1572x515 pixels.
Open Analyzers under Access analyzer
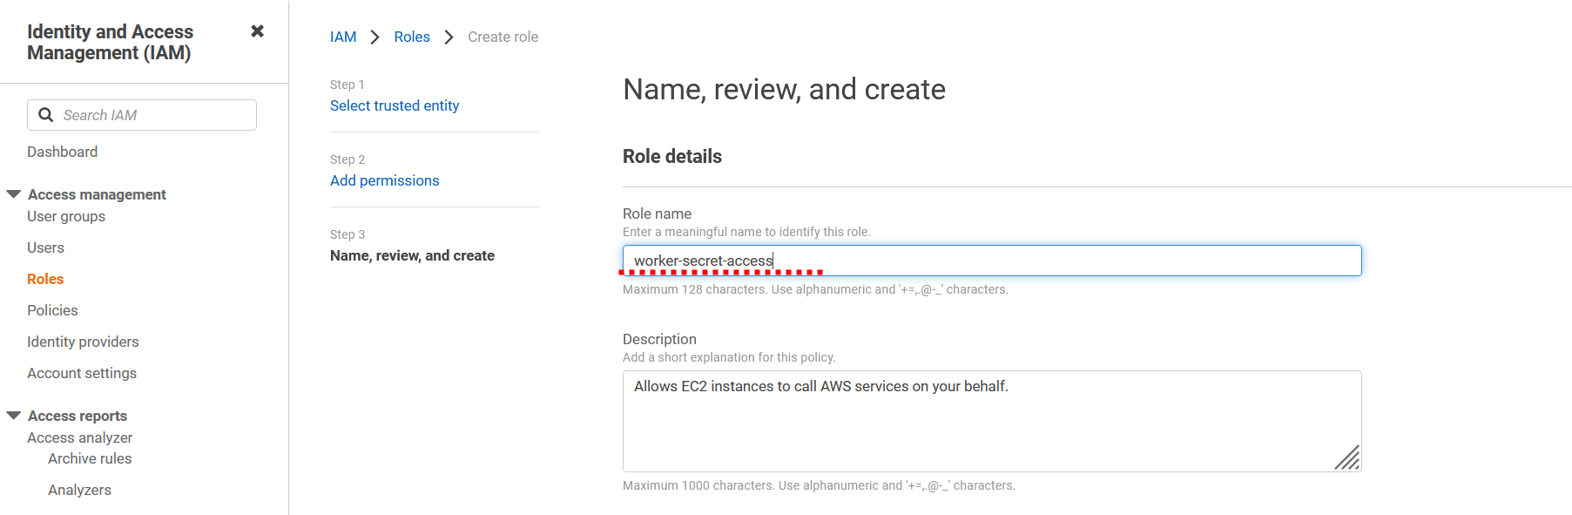(79, 490)
